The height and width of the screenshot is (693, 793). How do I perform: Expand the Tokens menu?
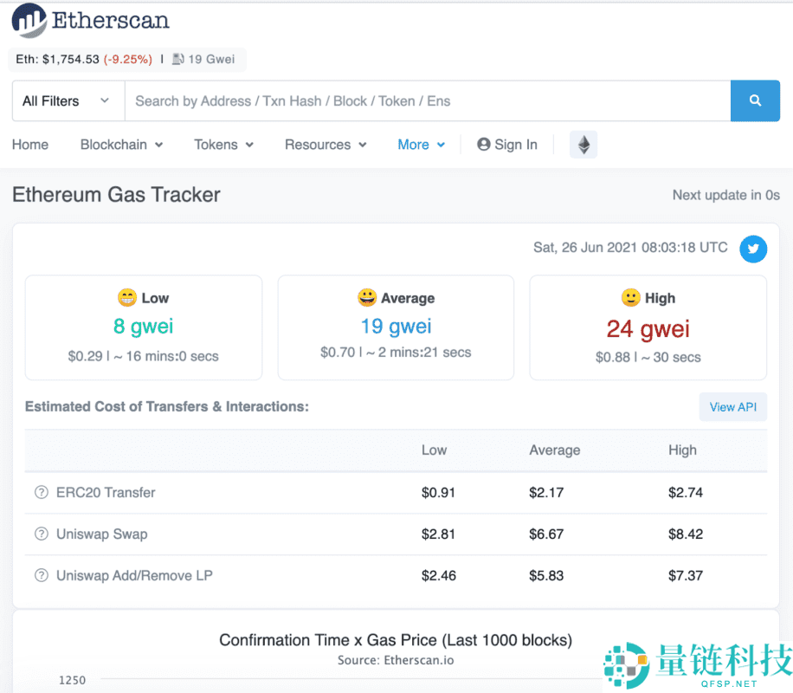223,145
